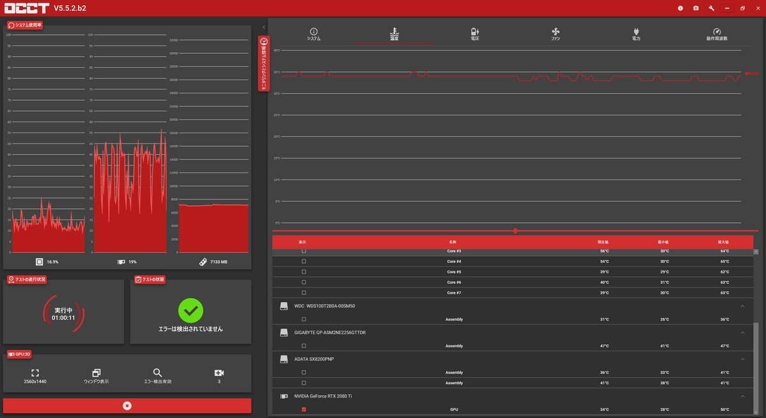766x418 pixels.
Task: Open the info icon in title bar
Action: [x=680, y=8]
